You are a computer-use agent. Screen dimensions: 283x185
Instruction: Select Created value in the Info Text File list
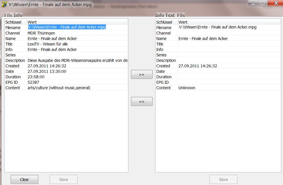[198, 66]
